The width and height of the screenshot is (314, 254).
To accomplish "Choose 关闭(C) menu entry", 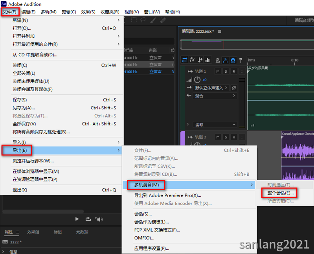I will tap(62, 65).
